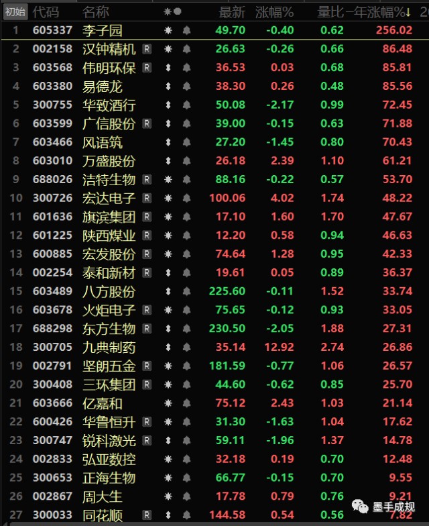Click the 12.92 change value of 九典制药

(x=279, y=347)
